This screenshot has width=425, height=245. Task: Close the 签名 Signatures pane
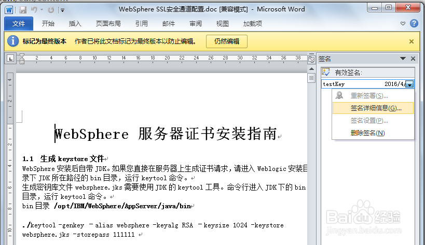(413, 59)
